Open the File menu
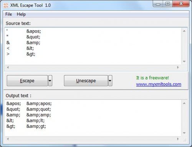 coord(8,14)
